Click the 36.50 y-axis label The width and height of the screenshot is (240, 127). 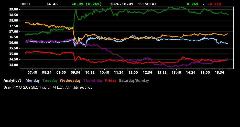pos(14,37)
